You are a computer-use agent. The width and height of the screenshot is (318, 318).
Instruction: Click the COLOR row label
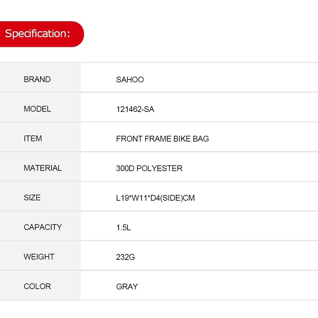[37, 286]
